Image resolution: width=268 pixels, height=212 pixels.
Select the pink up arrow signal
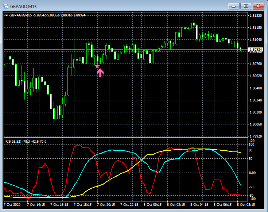tap(100, 73)
